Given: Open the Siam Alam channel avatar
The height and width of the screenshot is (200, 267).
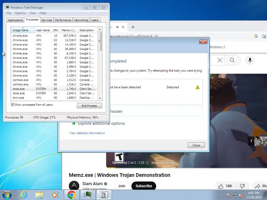Looking at the screenshot, I should [74, 186].
